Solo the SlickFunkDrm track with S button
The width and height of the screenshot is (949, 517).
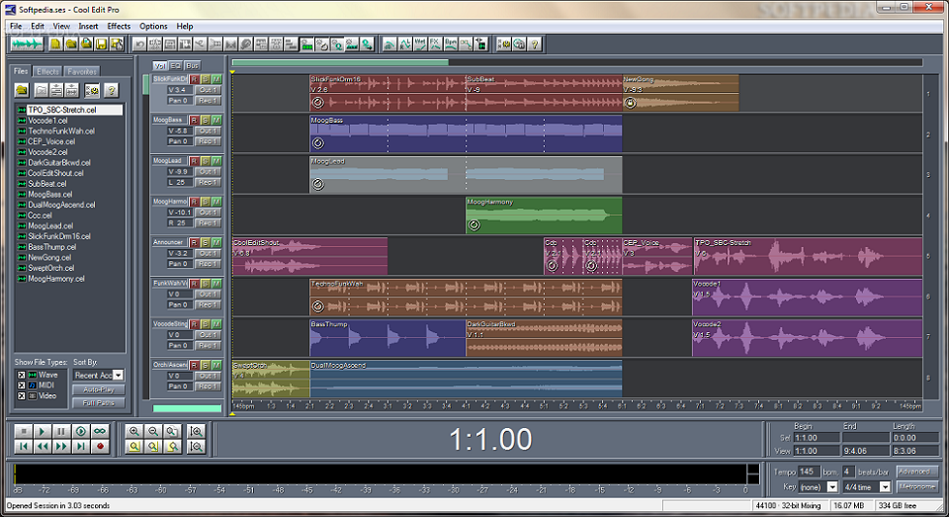click(x=206, y=78)
